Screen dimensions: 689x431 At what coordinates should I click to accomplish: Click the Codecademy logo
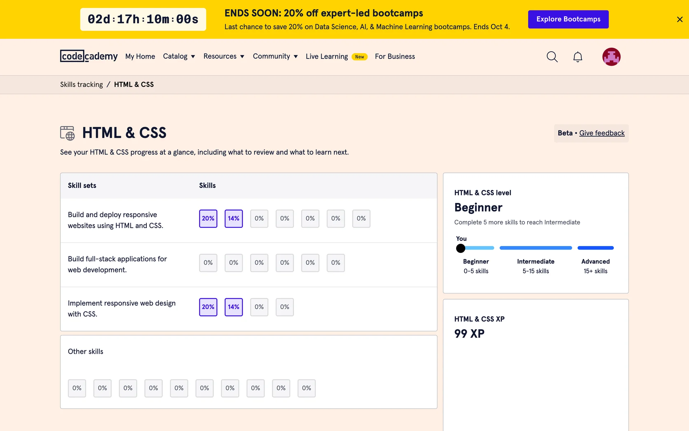tap(89, 56)
